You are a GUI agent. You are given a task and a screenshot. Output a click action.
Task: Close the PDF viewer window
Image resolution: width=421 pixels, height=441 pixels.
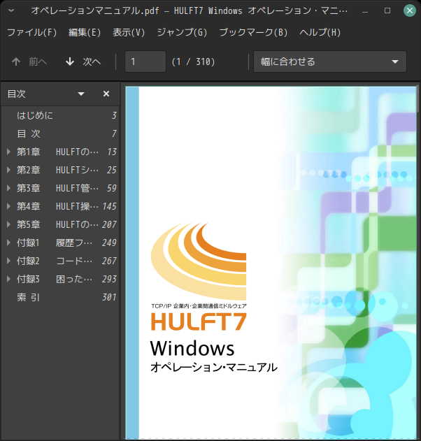[410, 10]
